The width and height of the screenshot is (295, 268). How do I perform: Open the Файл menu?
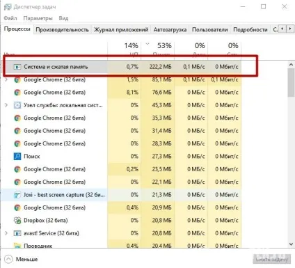[10, 18]
